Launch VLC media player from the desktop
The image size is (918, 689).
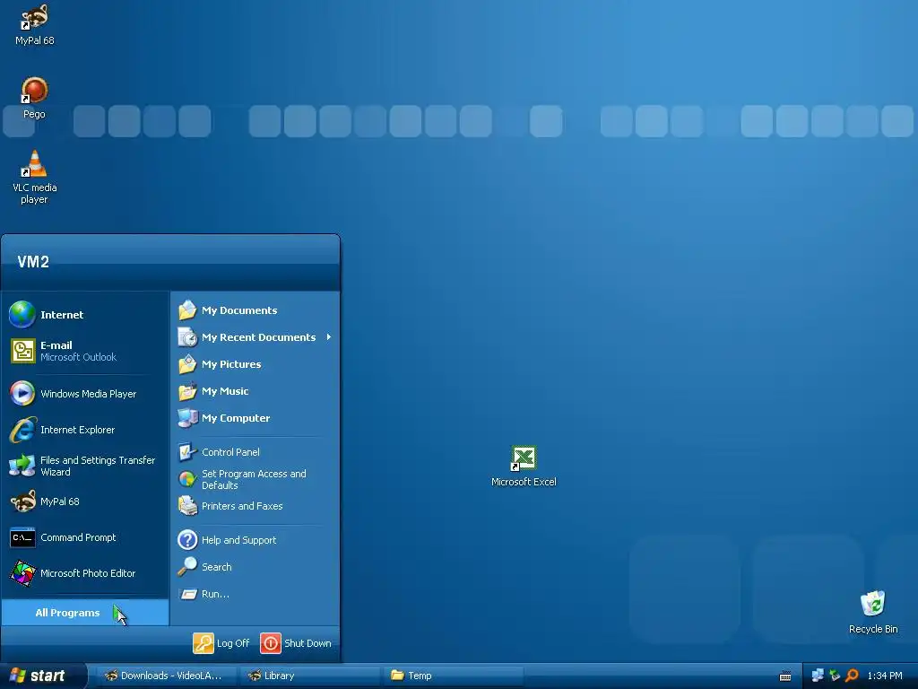point(35,164)
